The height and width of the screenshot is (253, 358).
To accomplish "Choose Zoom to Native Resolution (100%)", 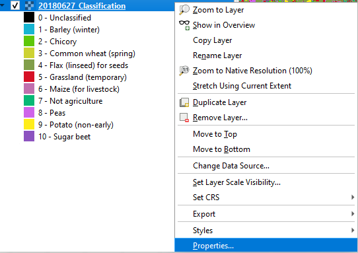I will tap(266, 71).
